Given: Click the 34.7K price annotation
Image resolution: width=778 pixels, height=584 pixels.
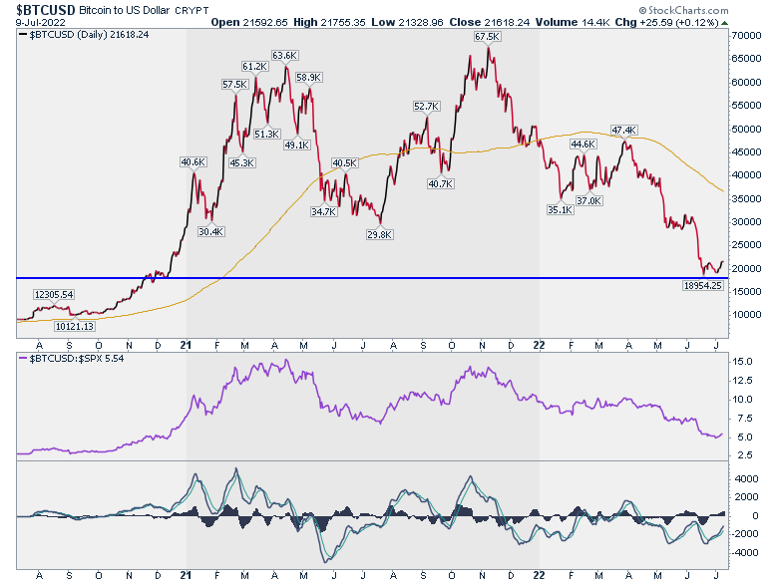Looking at the screenshot, I should [324, 211].
